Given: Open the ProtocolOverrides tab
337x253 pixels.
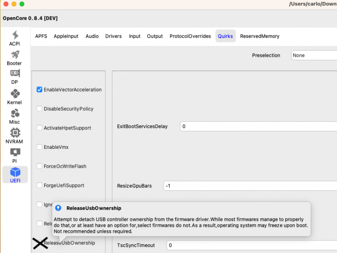Looking at the screenshot, I should tap(190, 36).
